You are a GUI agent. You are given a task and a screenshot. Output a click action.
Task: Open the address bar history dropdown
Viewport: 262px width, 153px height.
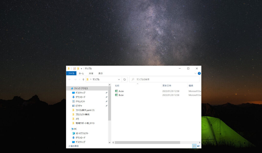[x=119, y=79]
